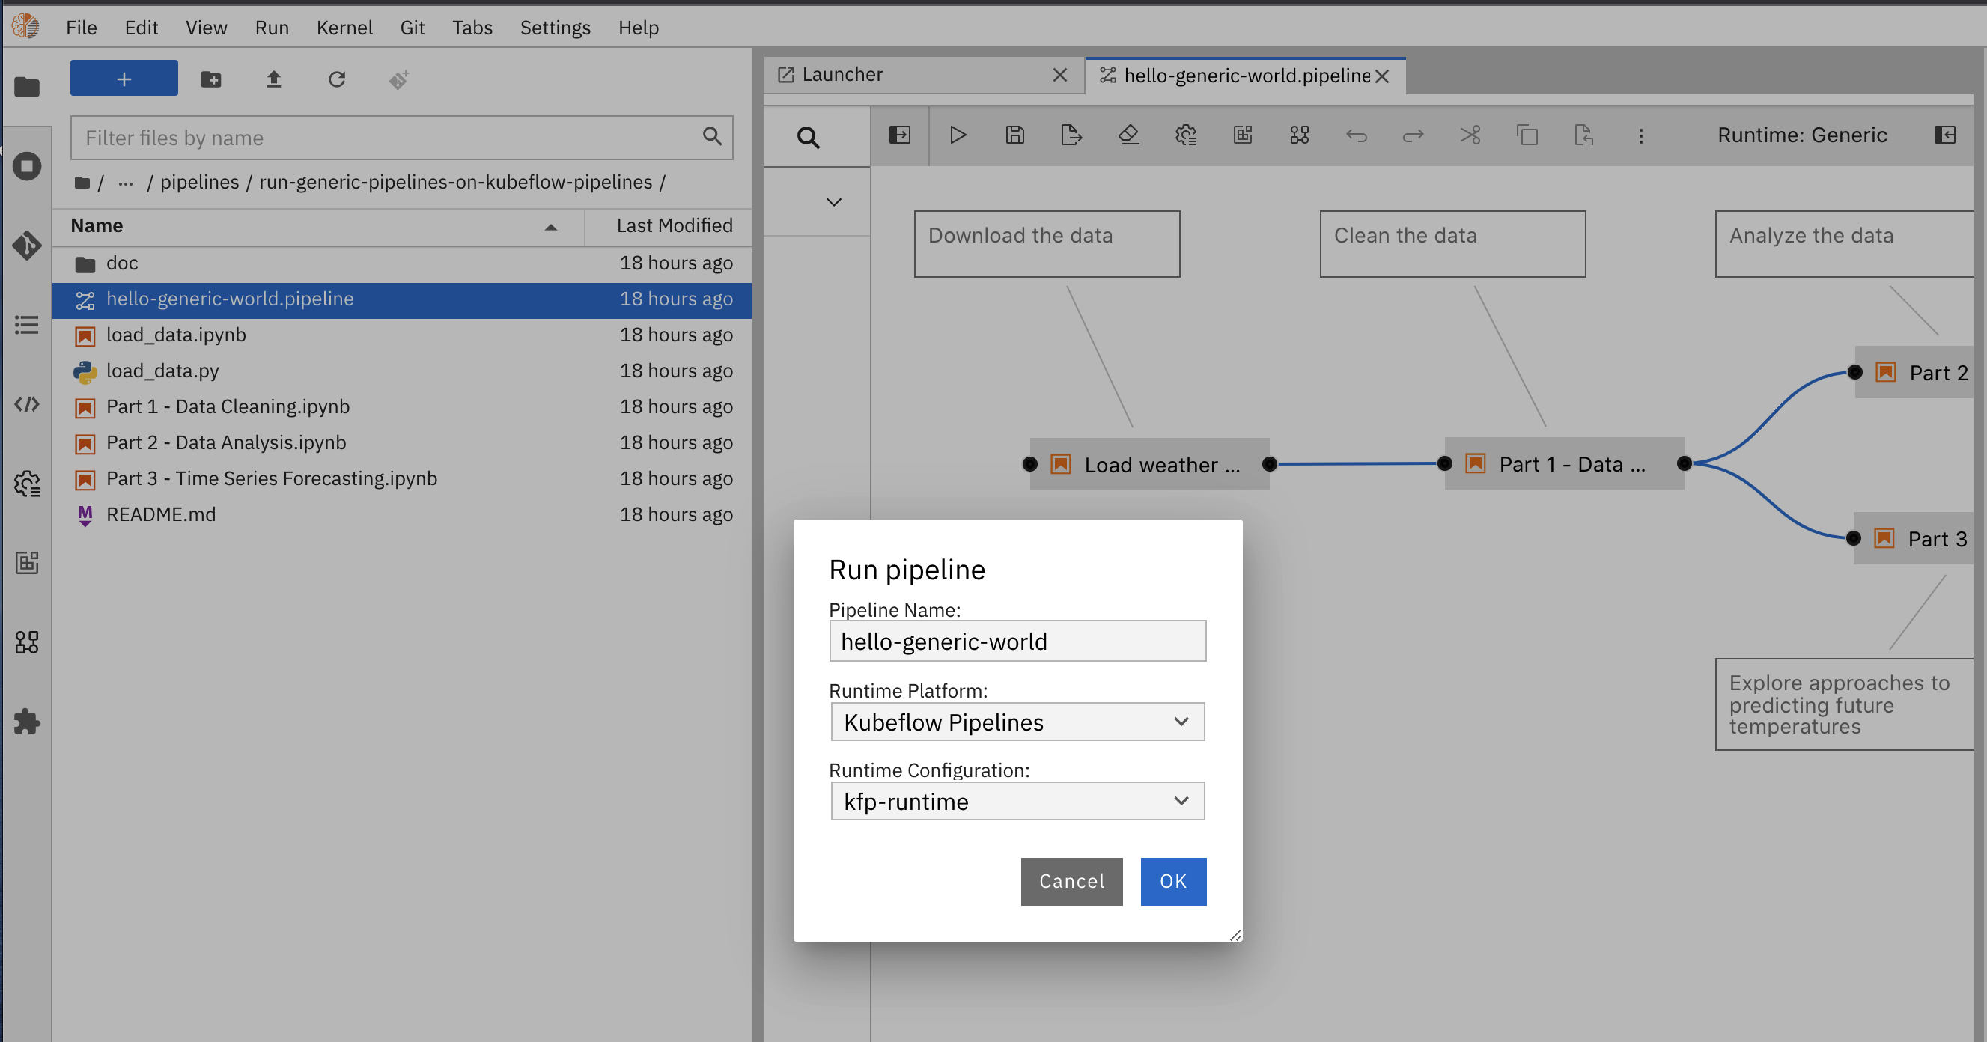1987x1042 pixels.
Task: Expand the palette category chevron
Action: click(x=833, y=202)
